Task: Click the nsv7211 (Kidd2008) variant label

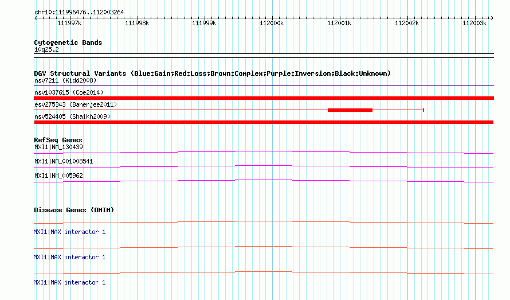Action: click(65, 80)
